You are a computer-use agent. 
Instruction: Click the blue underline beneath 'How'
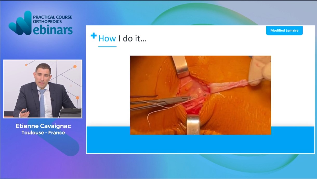(107, 47)
